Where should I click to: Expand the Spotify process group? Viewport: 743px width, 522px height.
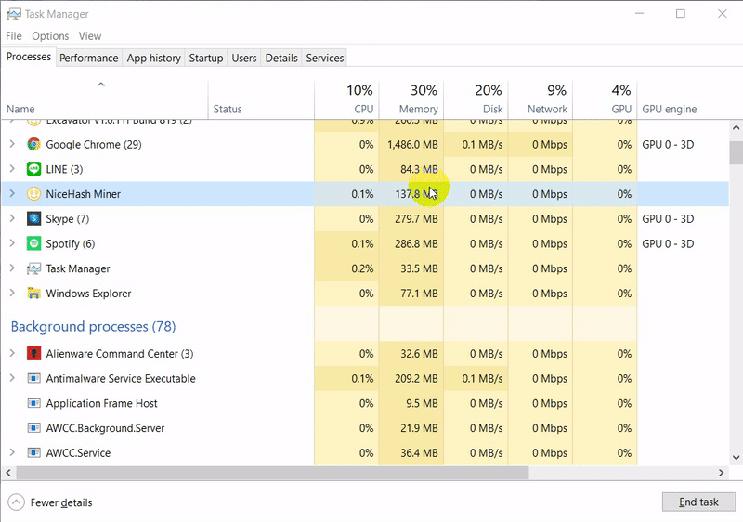click(x=12, y=244)
